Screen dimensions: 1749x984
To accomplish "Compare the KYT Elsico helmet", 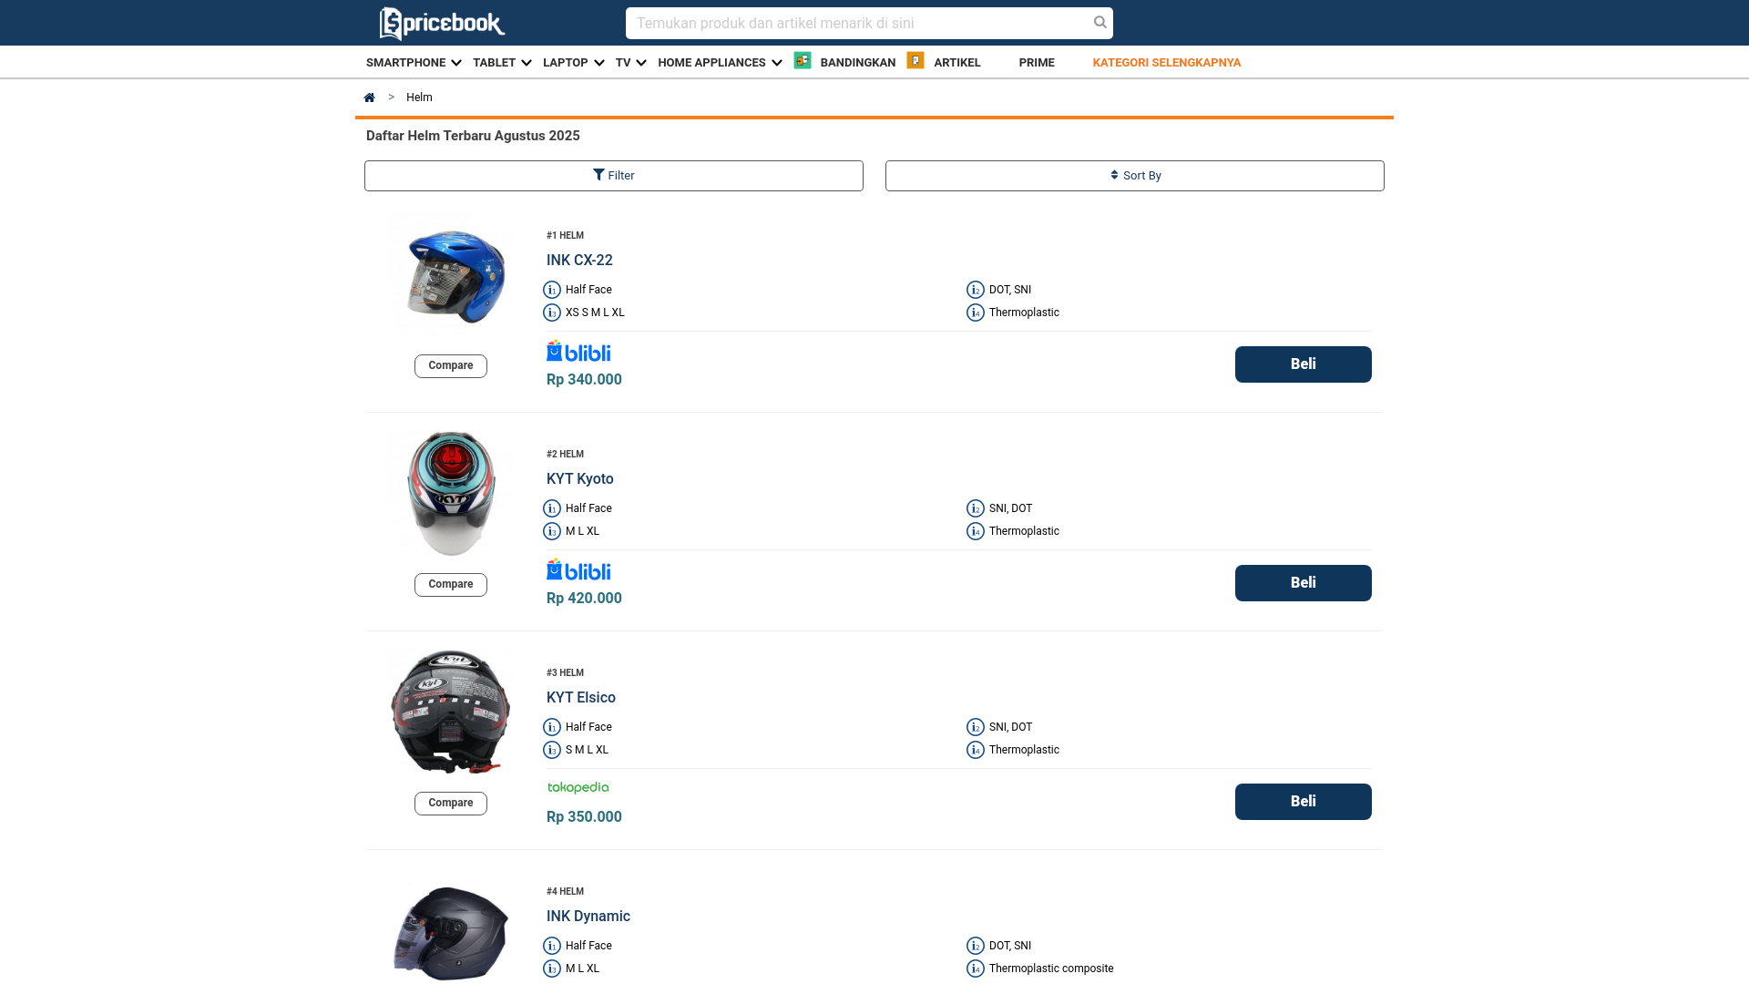I will coord(450,804).
